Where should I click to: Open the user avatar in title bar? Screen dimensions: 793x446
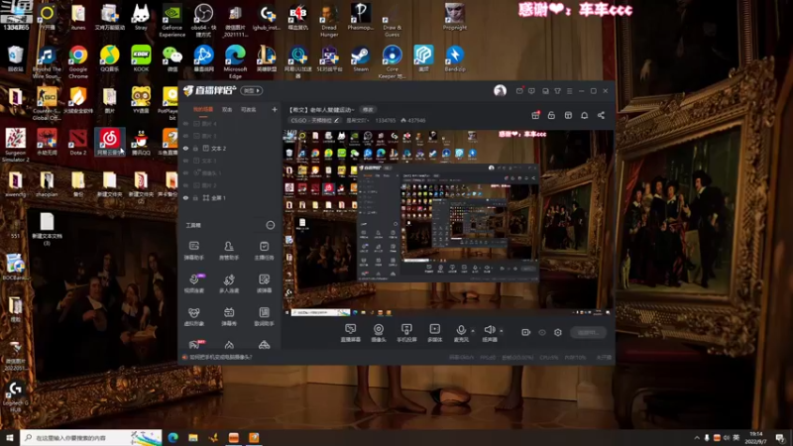[x=500, y=90]
